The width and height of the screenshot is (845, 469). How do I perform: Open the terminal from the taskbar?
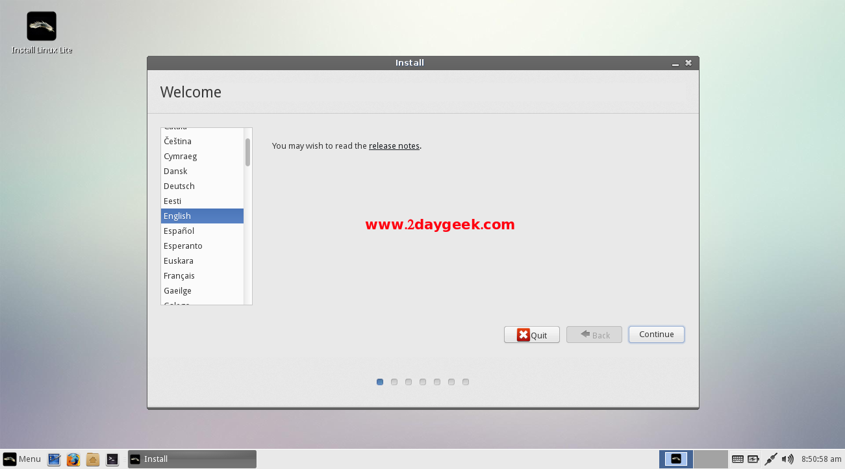[112, 459]
